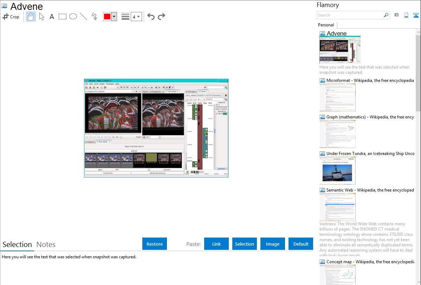Click the line thickness icon
This screenshot has height=285, width=421.
point(125,17)
